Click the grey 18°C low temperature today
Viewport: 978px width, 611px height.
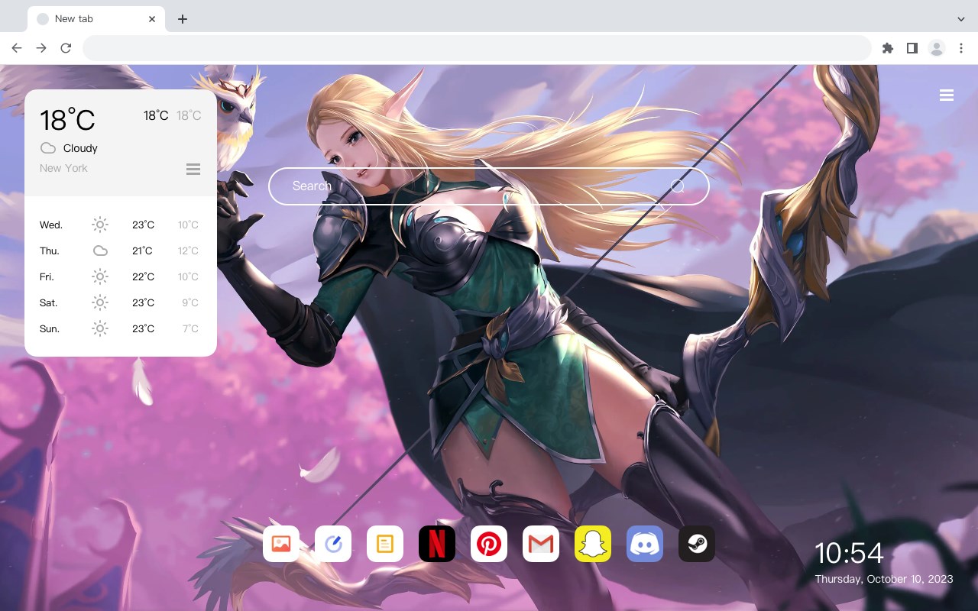[189, 115]
